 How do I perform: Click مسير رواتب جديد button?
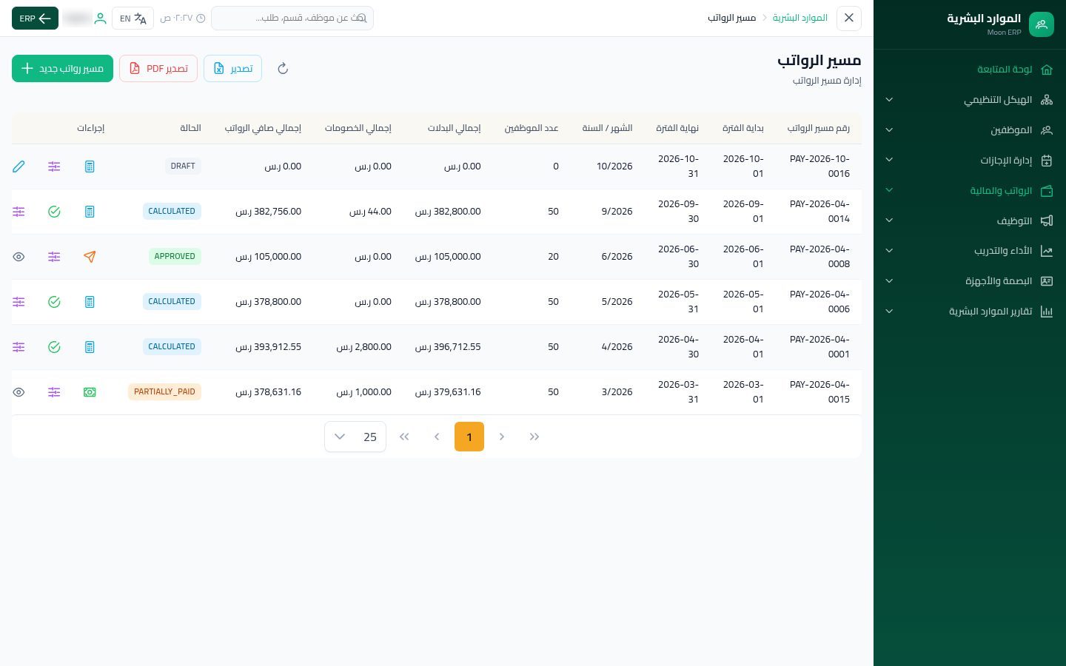coord(62,69)
